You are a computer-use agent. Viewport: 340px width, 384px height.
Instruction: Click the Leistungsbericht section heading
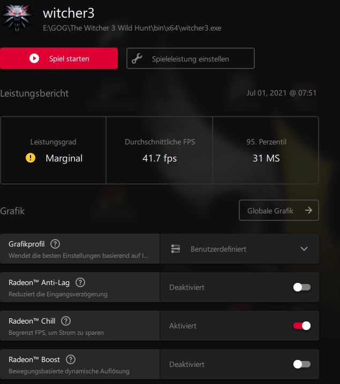click(x=34, y=93)
